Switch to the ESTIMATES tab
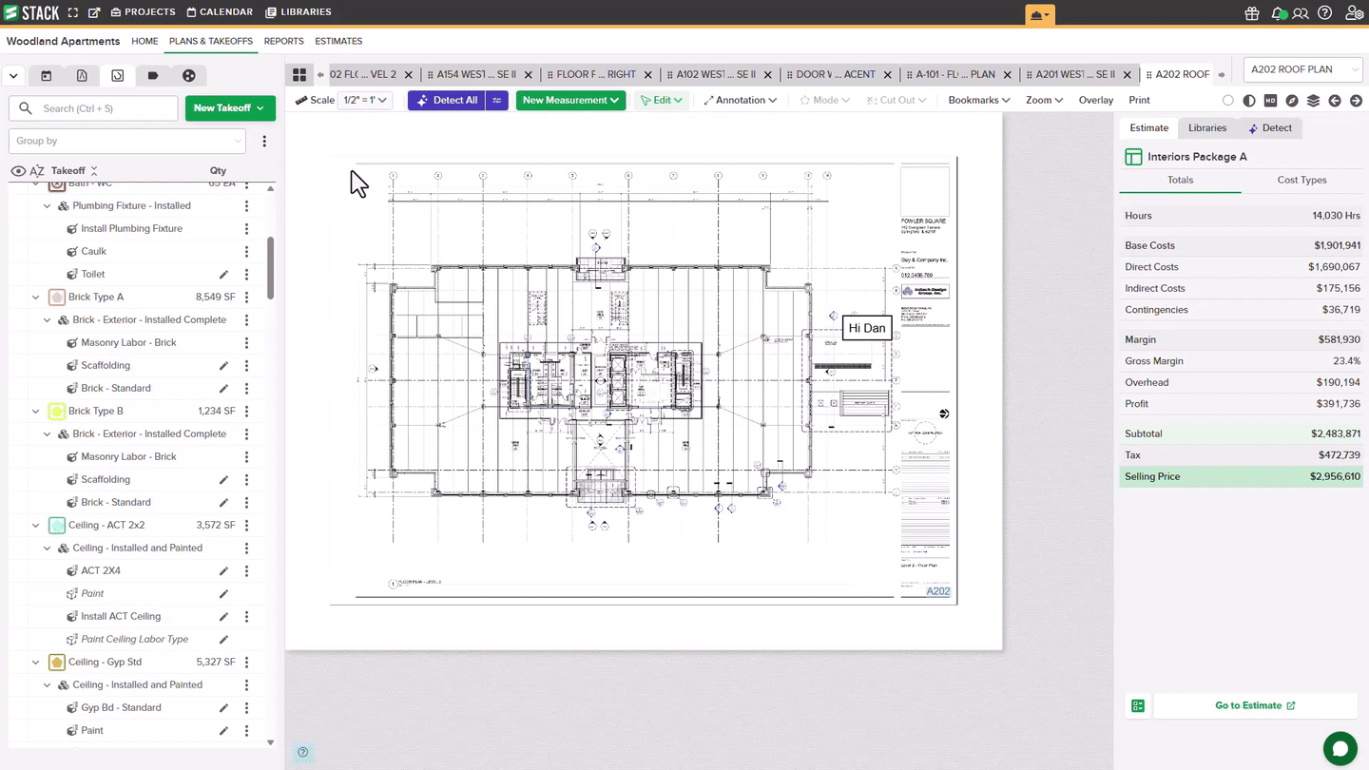 338,41
